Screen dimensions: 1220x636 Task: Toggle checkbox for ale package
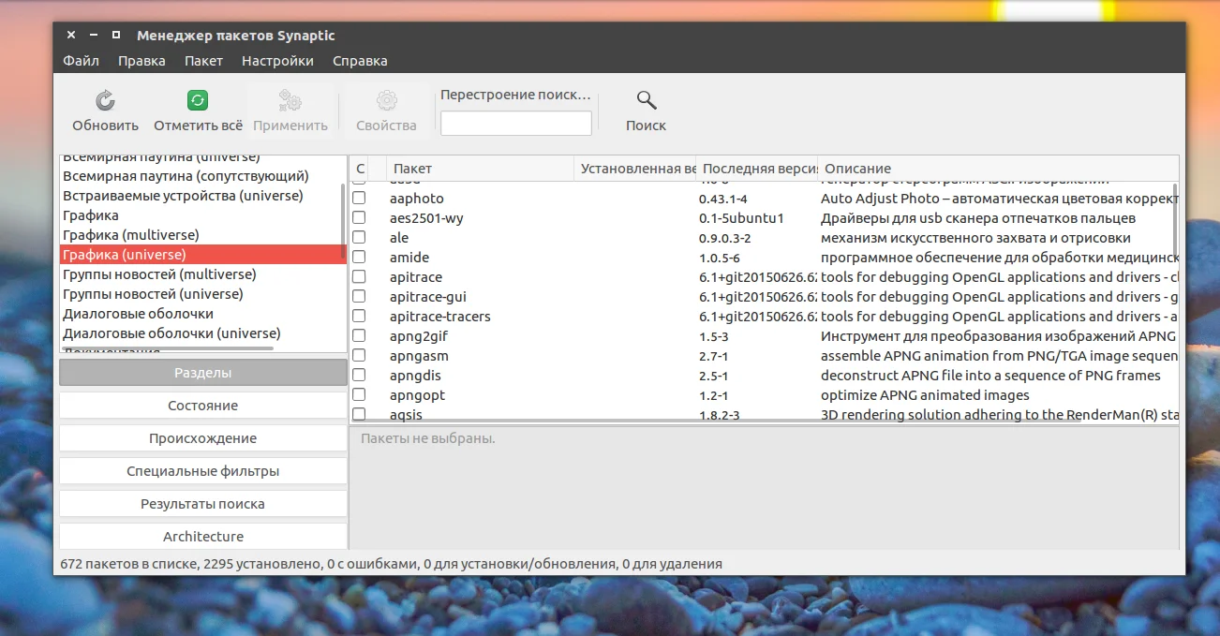(x=359, y=238)
